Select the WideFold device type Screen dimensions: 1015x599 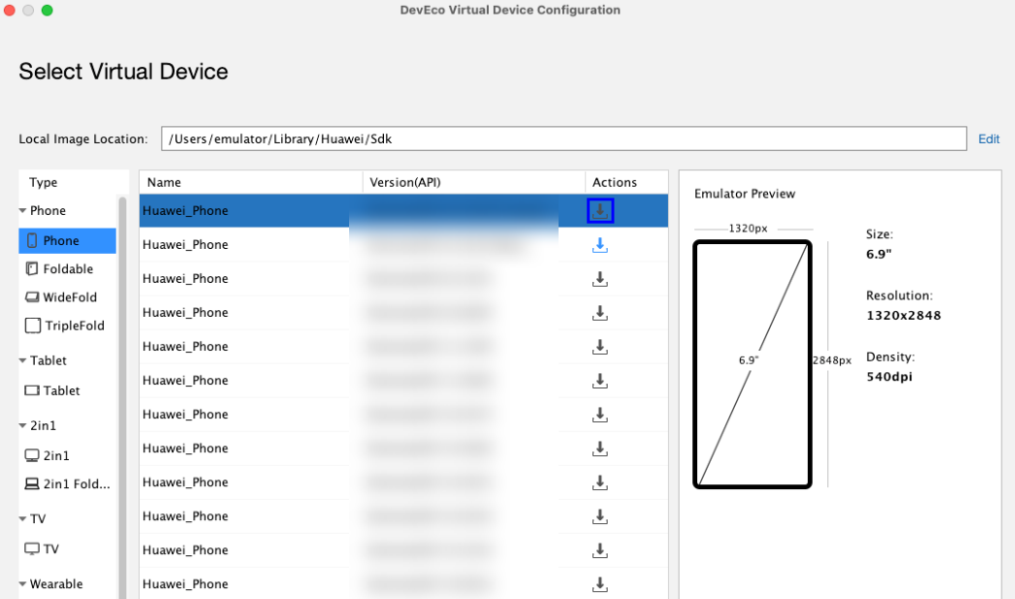pyautogui.click(x=69, y=298)
